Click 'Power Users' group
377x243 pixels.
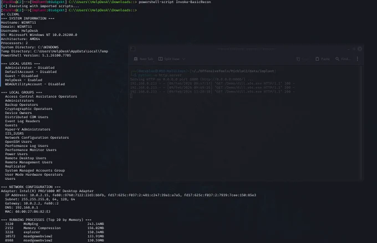click(x=16, y=154)
